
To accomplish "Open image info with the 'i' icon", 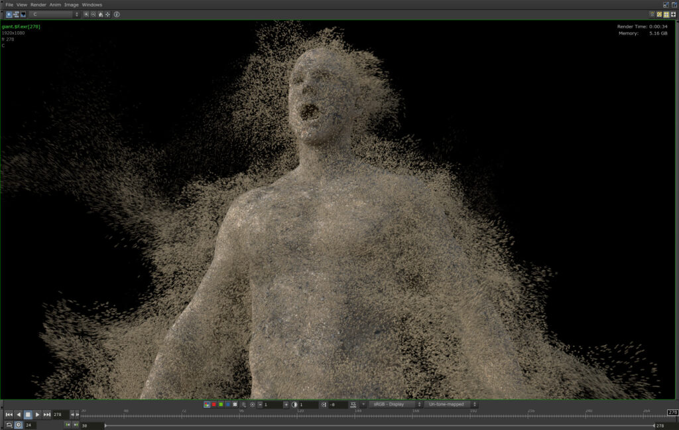I will click(x=117, y=14).
